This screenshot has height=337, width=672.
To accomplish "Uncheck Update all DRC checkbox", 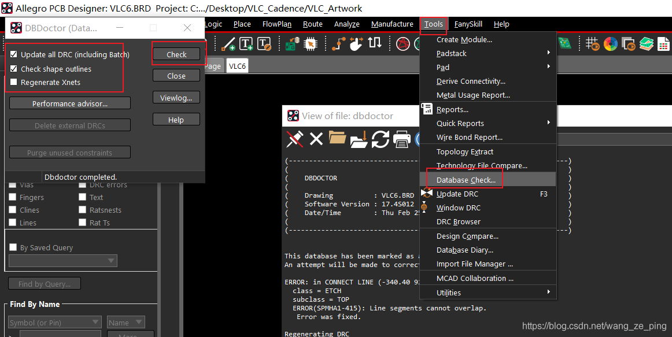I will coord(14,54).
